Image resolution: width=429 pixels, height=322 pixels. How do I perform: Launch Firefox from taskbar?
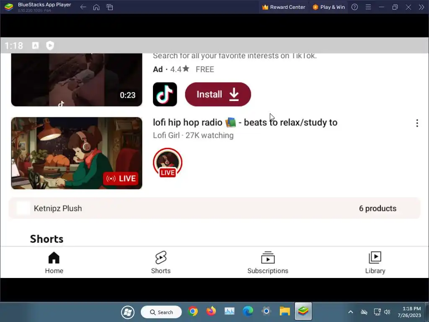coord(211,311)
